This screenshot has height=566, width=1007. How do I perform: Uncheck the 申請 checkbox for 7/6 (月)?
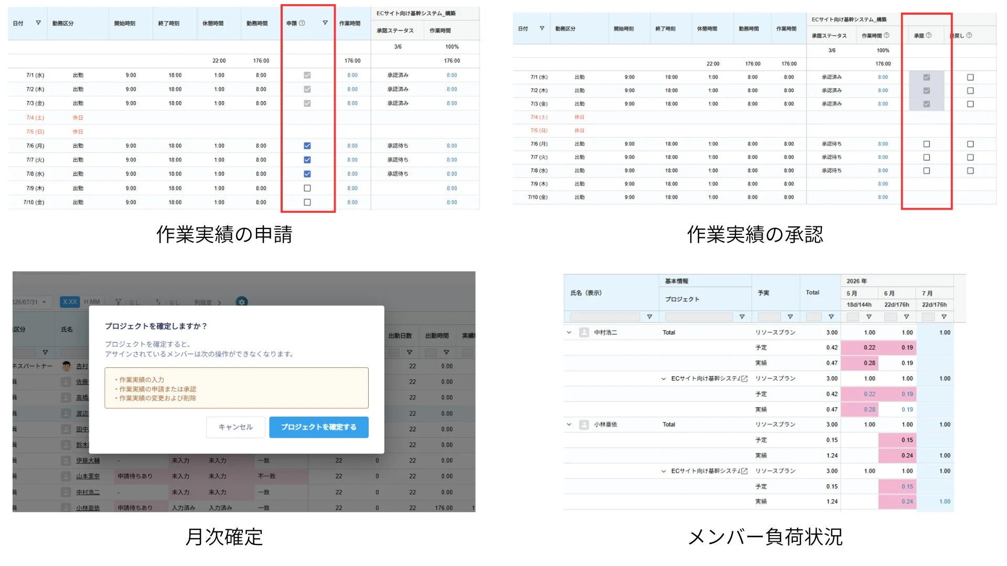[307, 146]
